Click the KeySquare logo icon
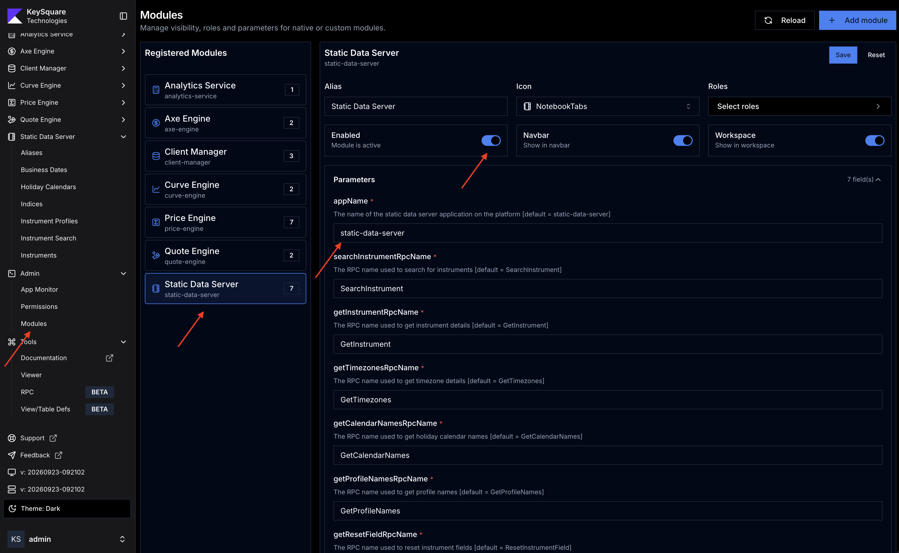The height and width of the screenshot is (553, 899). (15, 16)
